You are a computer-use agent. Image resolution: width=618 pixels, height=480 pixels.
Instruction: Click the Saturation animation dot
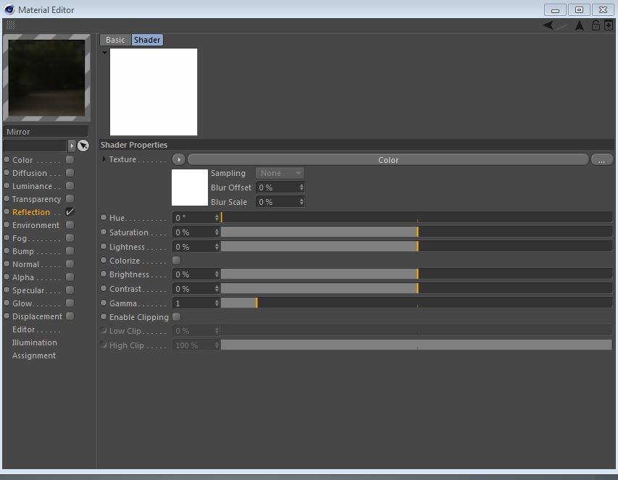click(104, 232)
